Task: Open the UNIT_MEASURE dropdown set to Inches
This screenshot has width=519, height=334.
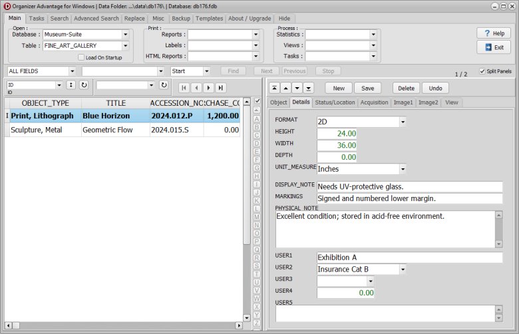Action: click(x=402, y=169)
